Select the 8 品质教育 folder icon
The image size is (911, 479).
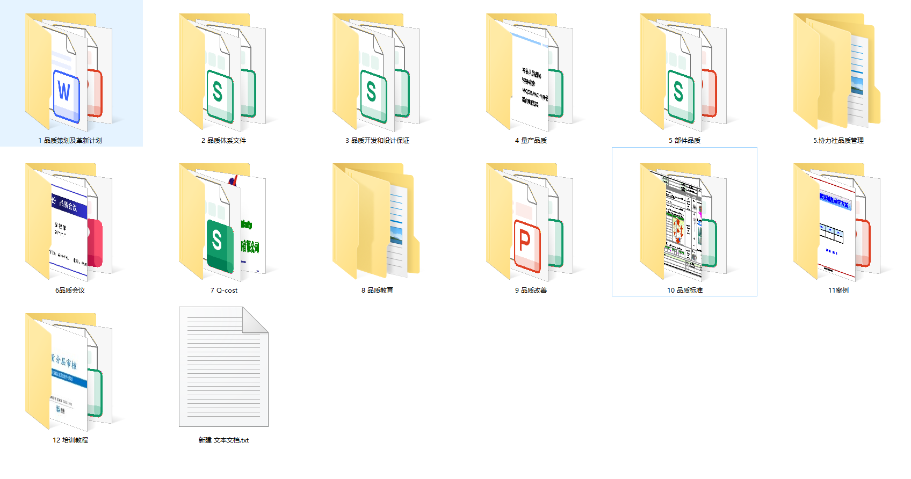click(377, 222)
